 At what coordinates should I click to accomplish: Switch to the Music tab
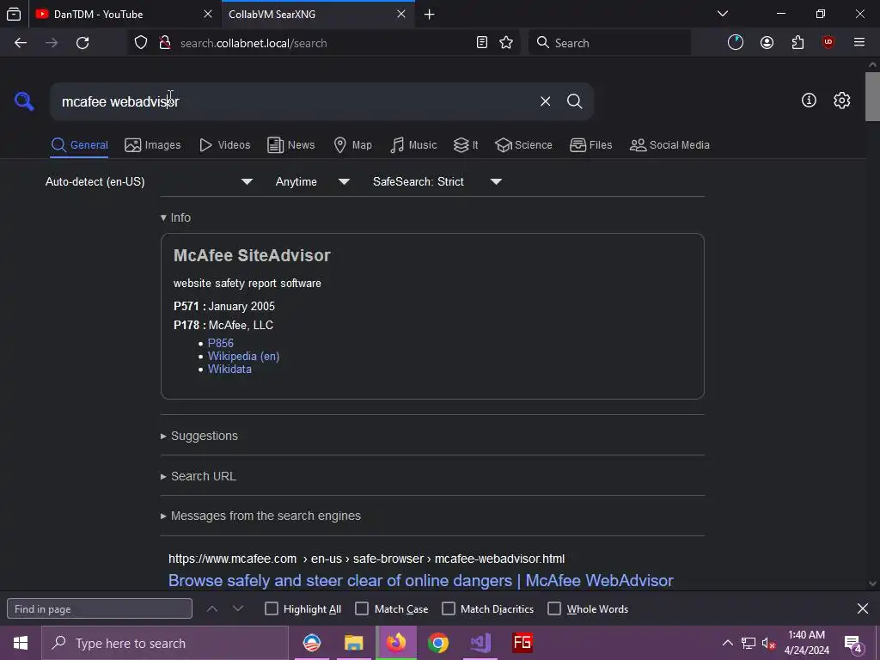click(413, 145)
